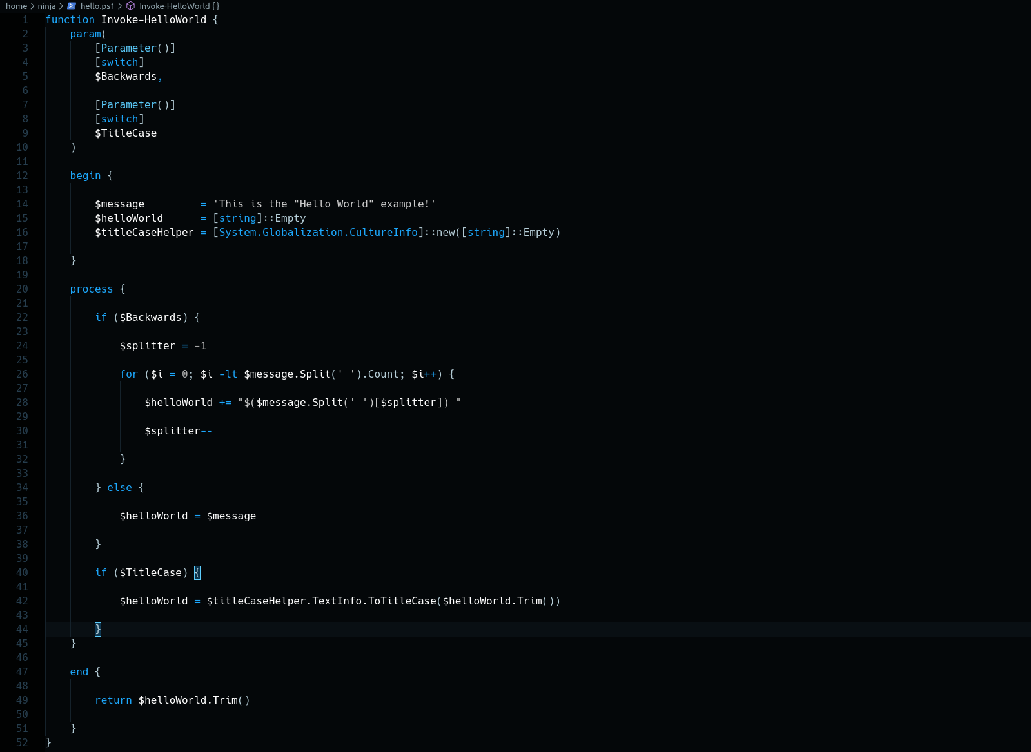Click '$splitter = -1' on line 24

click(163, 346)
